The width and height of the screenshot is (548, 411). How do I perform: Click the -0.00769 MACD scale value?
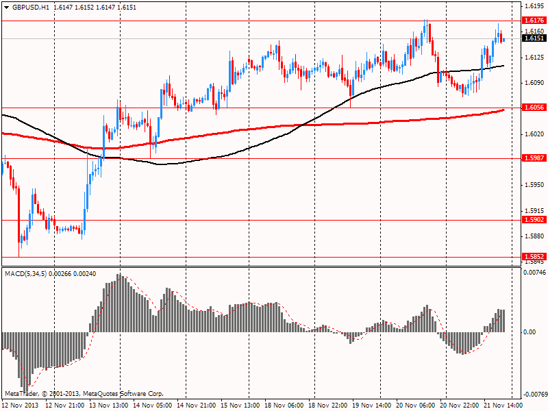(x=534, y=395)
